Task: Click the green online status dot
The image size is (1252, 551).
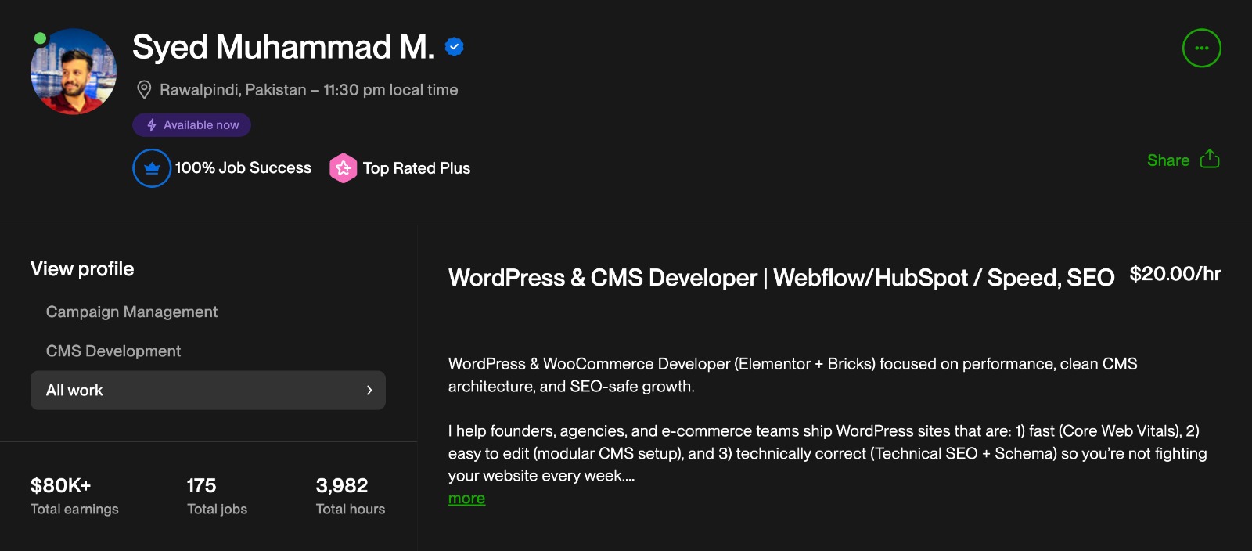Action: 40,38
